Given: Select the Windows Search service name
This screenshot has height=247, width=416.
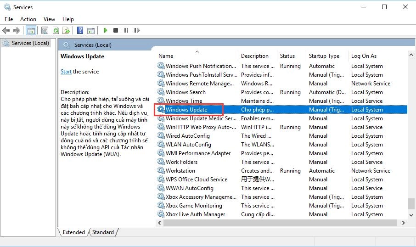Looking at the screenshot, I should pyautogui.click(x=186, y=92).
